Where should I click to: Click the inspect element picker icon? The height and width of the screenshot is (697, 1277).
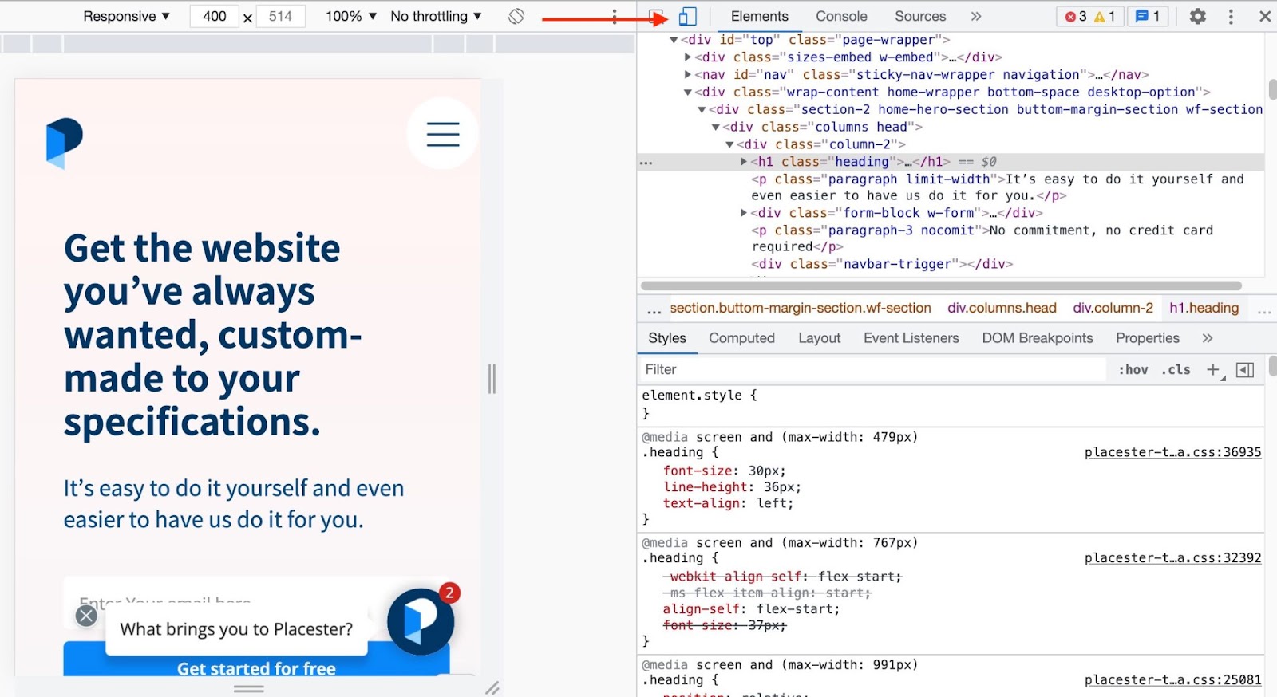[656, 16]
